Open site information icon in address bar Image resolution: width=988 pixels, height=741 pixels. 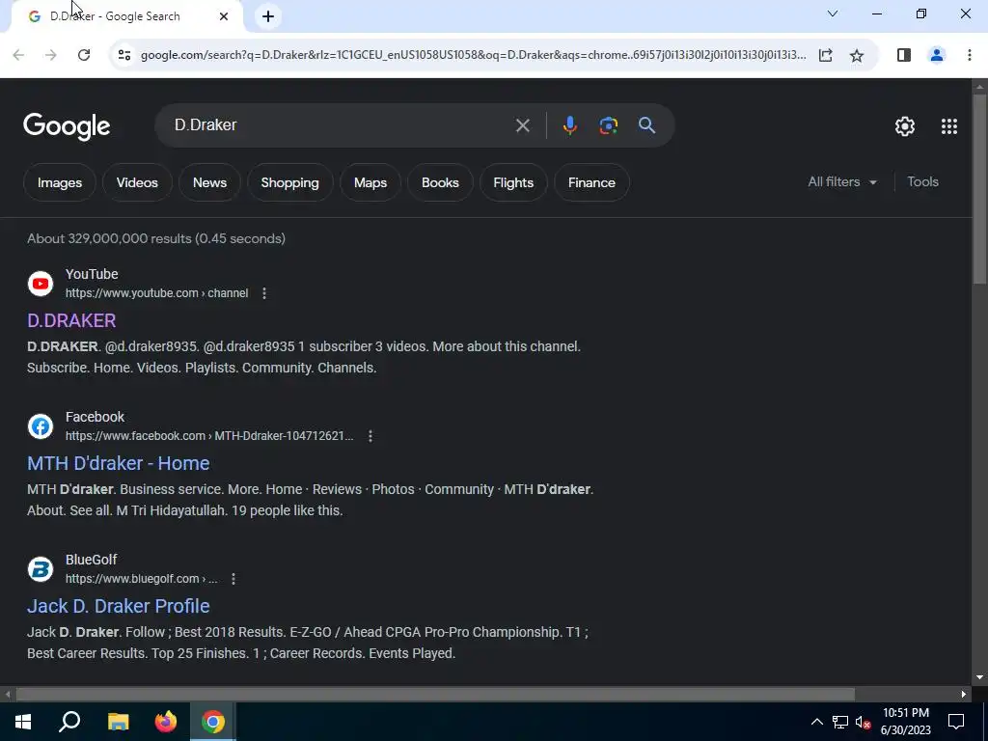click(124, 55)
